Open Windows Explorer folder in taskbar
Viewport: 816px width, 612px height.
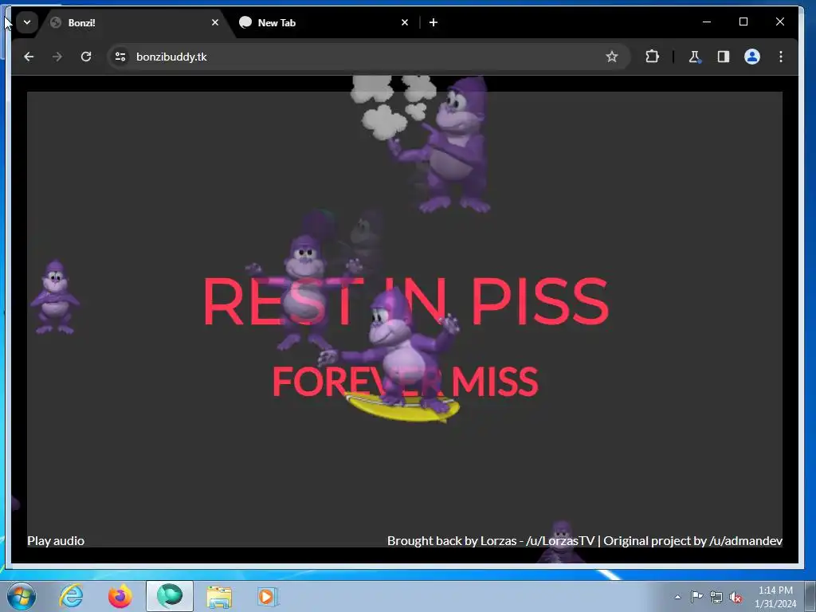click(x=219, y=596)
